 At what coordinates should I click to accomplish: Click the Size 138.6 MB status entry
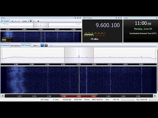pyautogui.click(x=142, y=100)
